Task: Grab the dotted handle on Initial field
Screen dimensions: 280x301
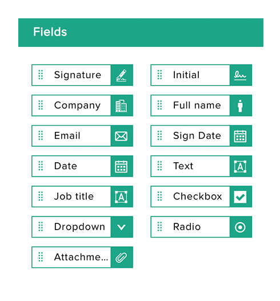Action: tap(159, 75)
